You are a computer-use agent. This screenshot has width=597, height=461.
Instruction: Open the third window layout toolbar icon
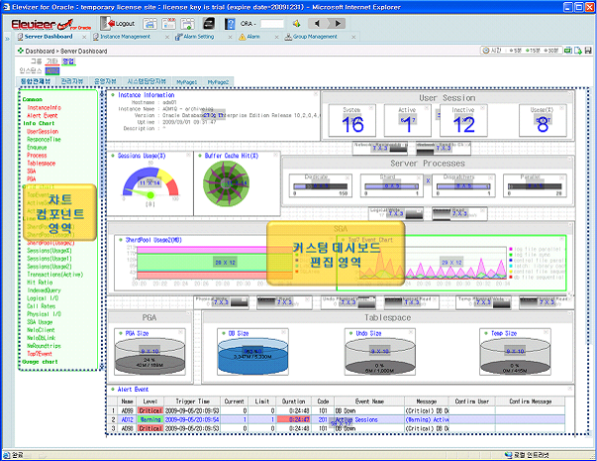click(188, 24)
